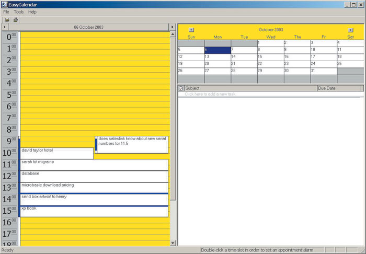This screenshot has height=254, width=366.
Task: Go to next day in day view
Action: (171, 27)
